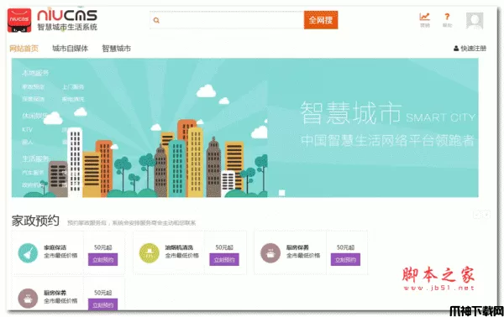The height and width of the screenshot is (317, 504).
Task: Click the niucms 智慧城市生活系统 wordmark
Action: click(x=67, y=20)
